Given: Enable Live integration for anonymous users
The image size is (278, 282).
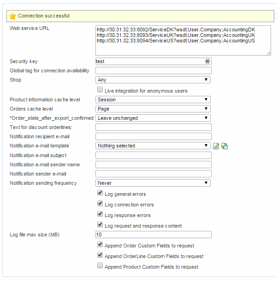Looking at the screenshot, I should pos(100,90).
